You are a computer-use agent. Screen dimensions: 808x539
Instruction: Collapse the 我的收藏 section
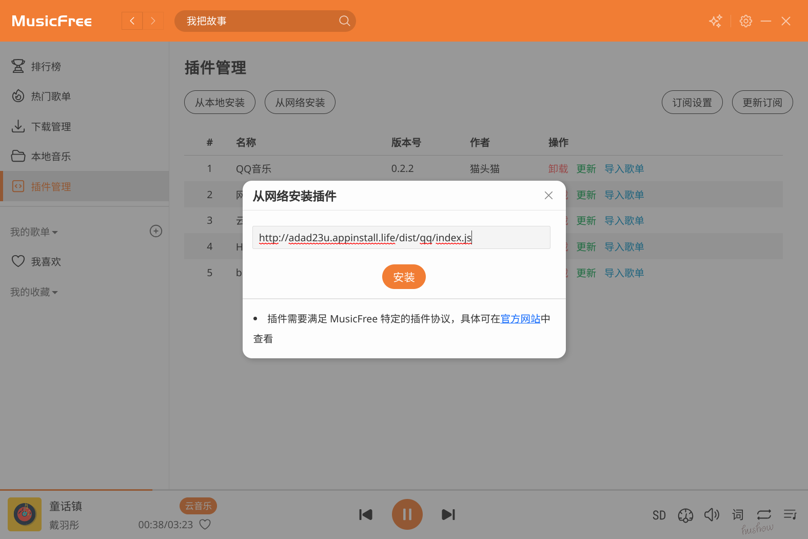tap(34, 292)
